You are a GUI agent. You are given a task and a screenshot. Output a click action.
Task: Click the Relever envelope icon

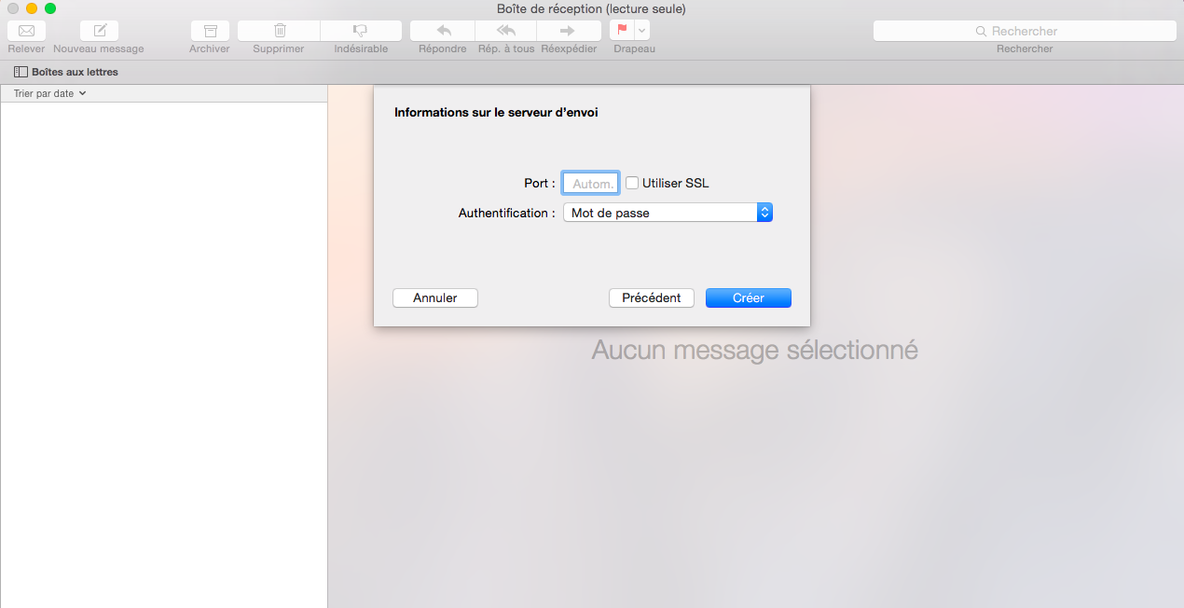(26, 31)
